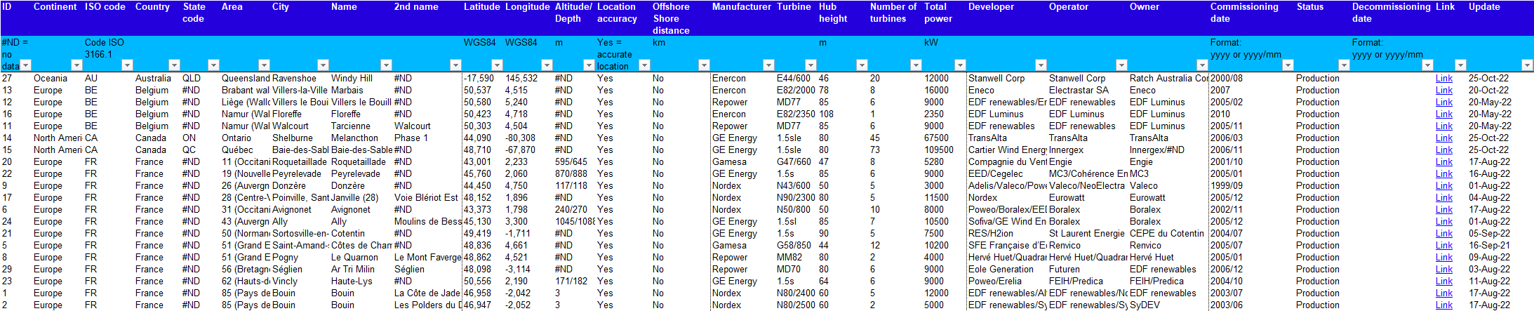Open the Total power filter dropdown
This screenshot has width=1534, height=311.
coord(960,65)
